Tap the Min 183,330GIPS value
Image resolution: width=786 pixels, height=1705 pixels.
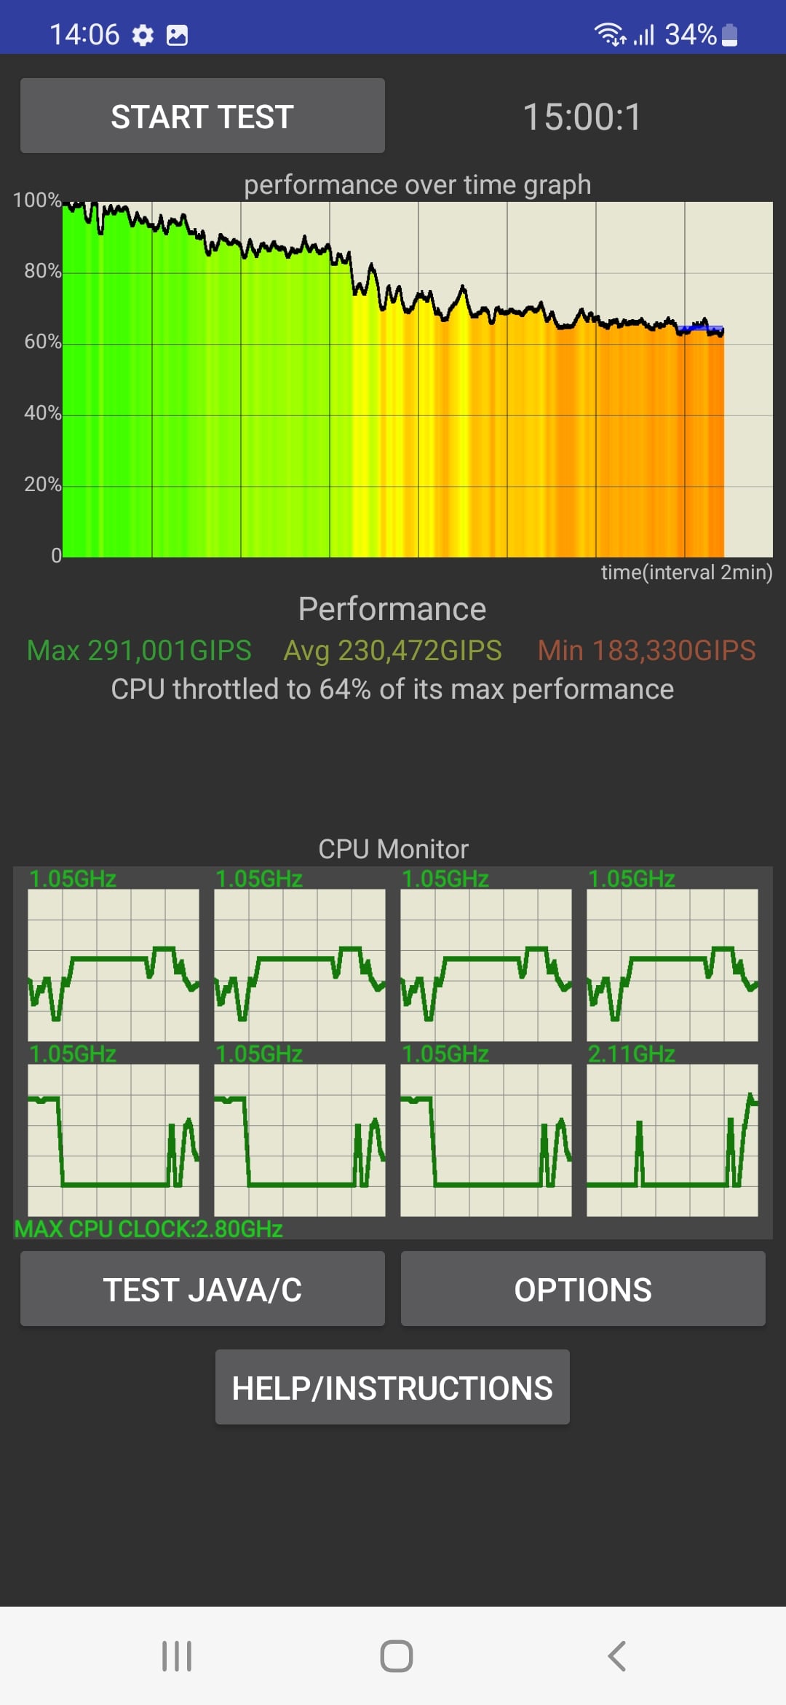(x=646, y=650)
